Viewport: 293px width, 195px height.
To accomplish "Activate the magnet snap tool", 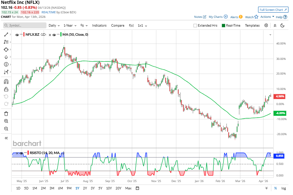I will point(6,82).
